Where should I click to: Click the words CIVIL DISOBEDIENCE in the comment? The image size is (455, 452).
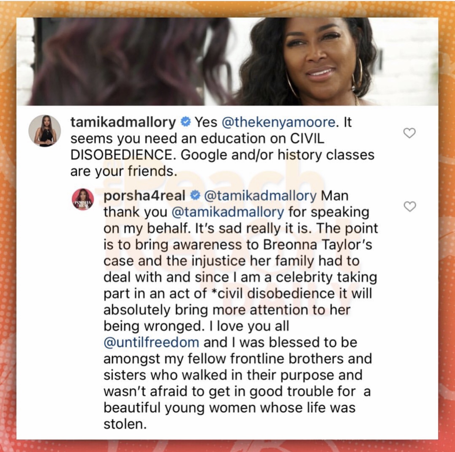[x=197, y=147]
